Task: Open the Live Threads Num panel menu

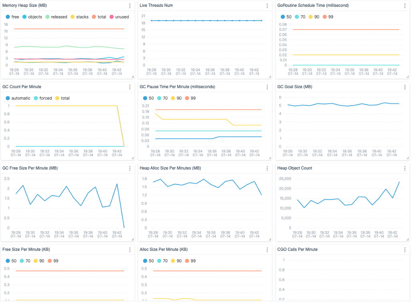Action: click(267, 6)
